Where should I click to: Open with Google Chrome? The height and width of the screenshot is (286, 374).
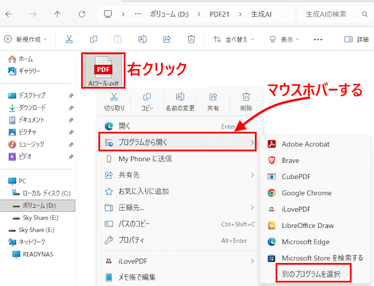tap(316, 193)
